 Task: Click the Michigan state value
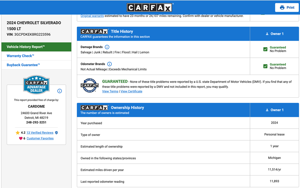pos(274,158)
